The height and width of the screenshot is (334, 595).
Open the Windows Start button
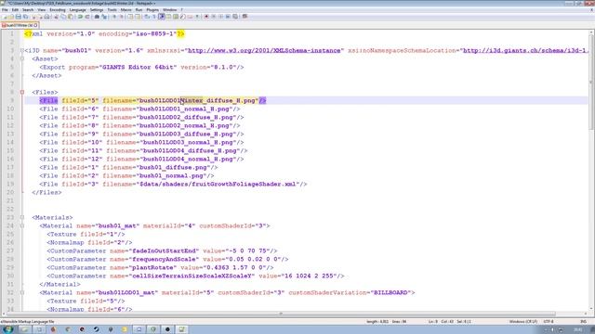pyautogui.click(x=7, y=329)
